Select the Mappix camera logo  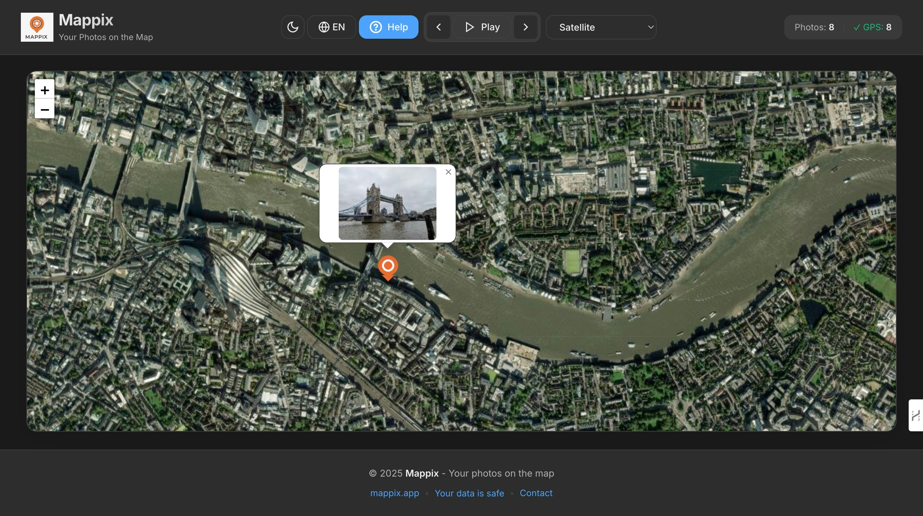[36, 27]
